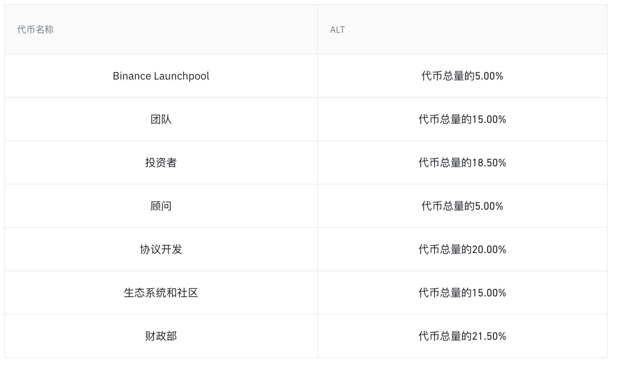
Task: Select the 协议开发 row label
Action: coord(161,249)
